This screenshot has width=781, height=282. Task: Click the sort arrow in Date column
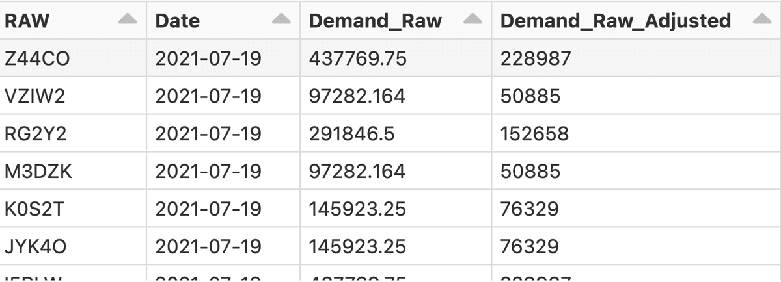[x=281, y=20]
